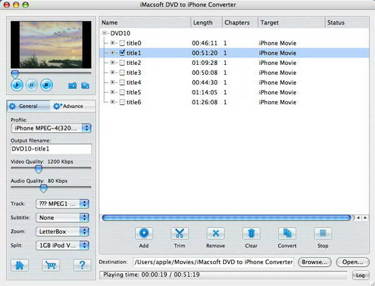Screen dimensions: 375x286
Task: Expand the title6 node
Action: pyautogui.click(x=112, y=102)
